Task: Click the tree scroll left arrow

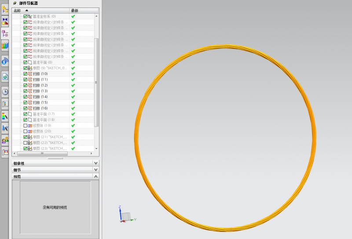Action: (x=15, y=154)
